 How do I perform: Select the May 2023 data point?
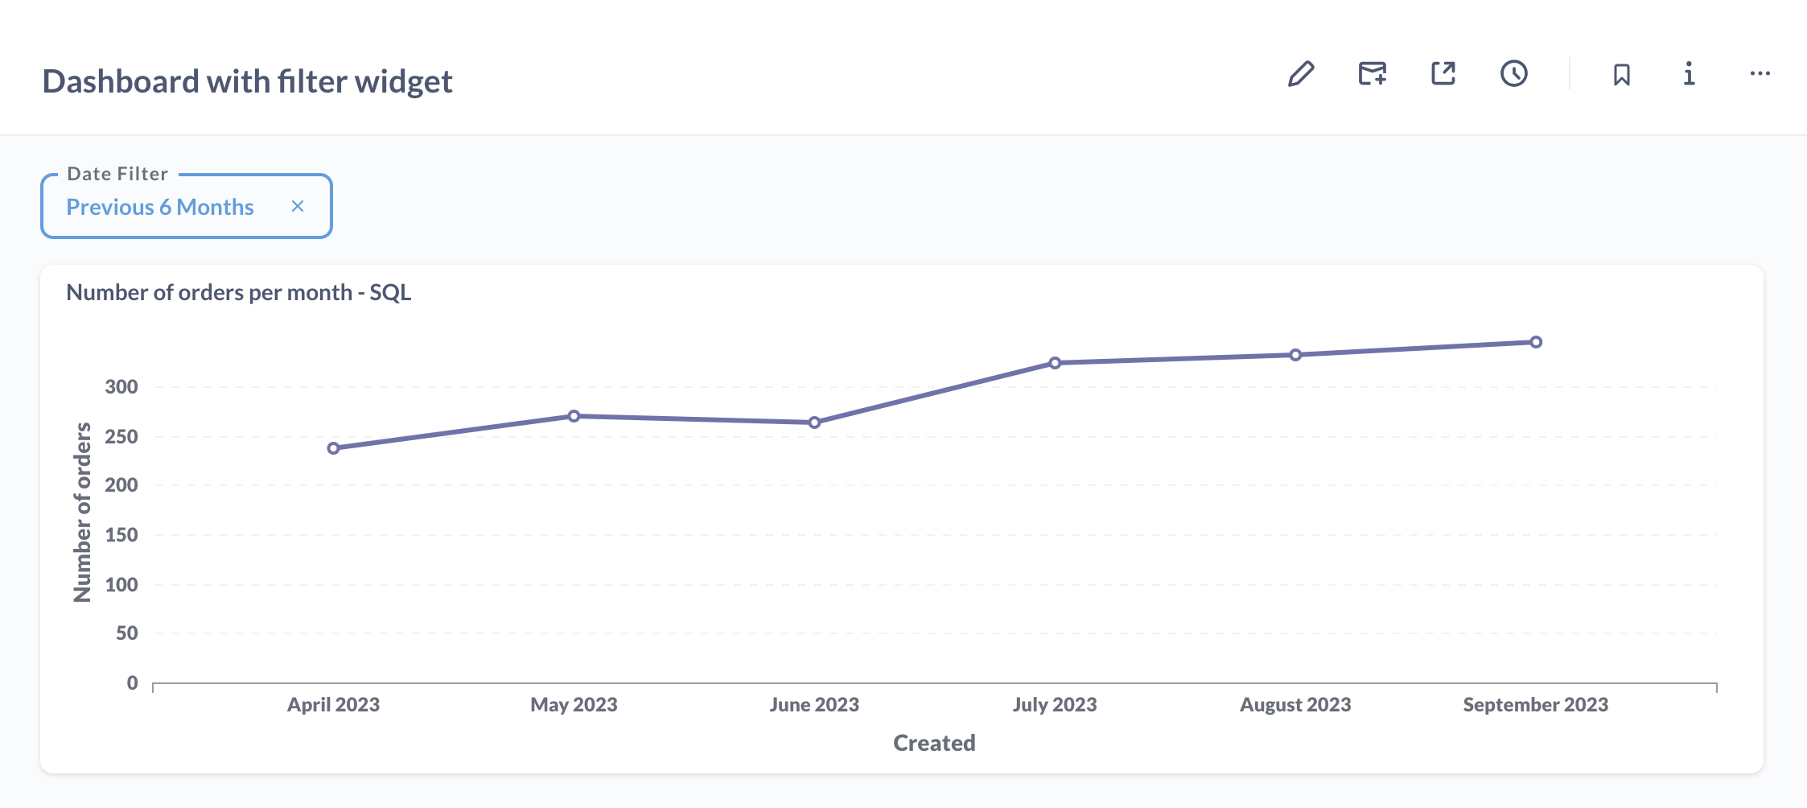point(574,416)
